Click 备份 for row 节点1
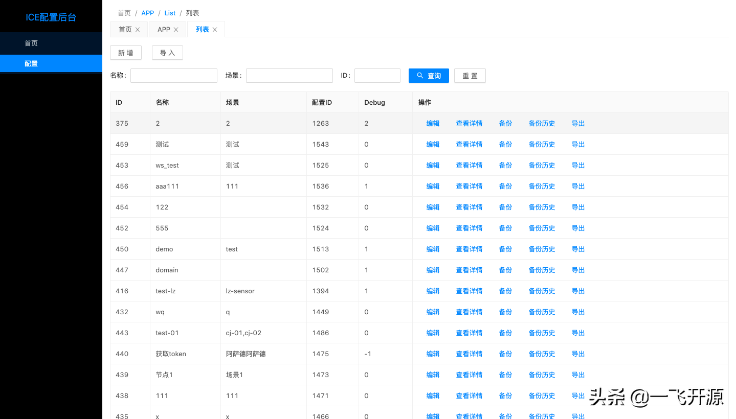736x419 pixels. coord(505,375)
